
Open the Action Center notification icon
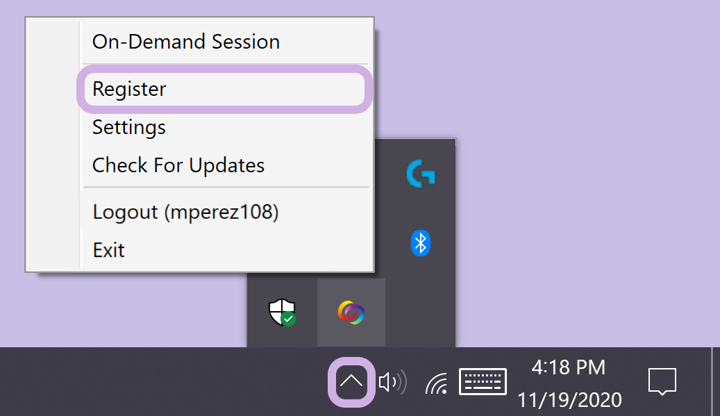point(662,381)
